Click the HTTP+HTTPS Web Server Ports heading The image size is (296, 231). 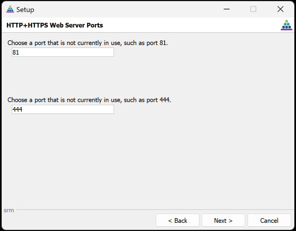click(x=55, y=25)
